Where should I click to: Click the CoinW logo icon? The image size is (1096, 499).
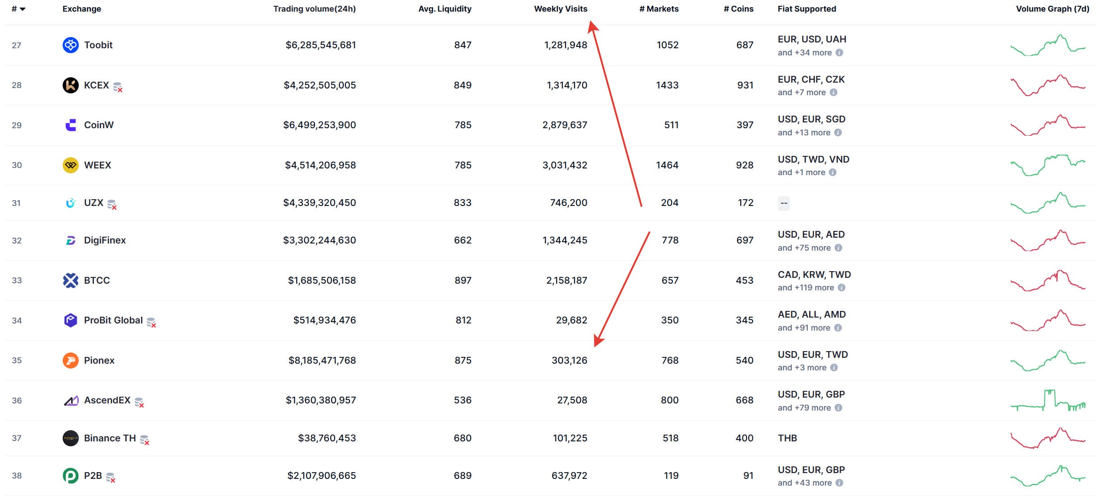[70, 125]
